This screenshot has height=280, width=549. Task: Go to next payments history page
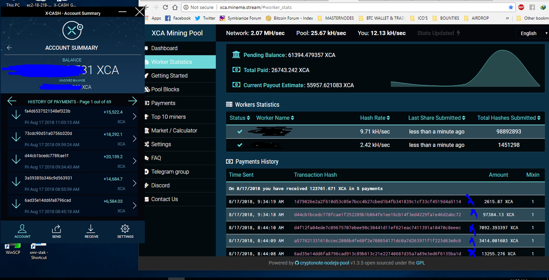(x=133, y=101)
